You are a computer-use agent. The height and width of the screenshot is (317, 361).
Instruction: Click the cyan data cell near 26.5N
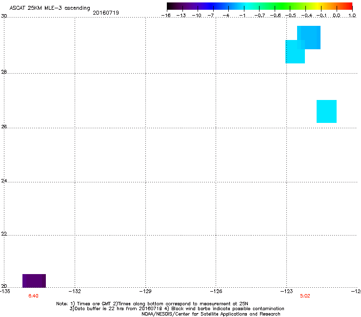click(326, 111)
